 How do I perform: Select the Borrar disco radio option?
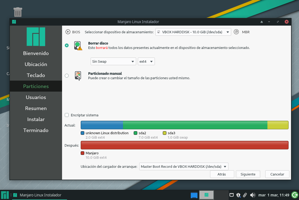pyautogui.click(x=67, y=45)
